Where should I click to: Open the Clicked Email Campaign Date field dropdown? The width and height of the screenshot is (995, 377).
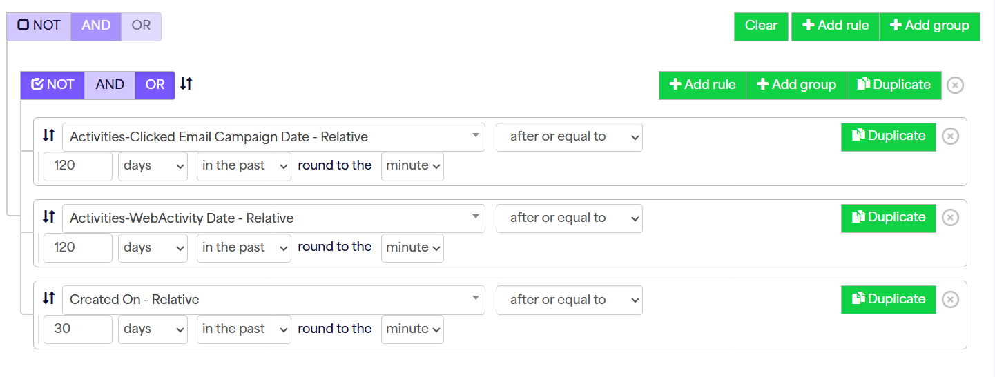[x=273, y=136]
